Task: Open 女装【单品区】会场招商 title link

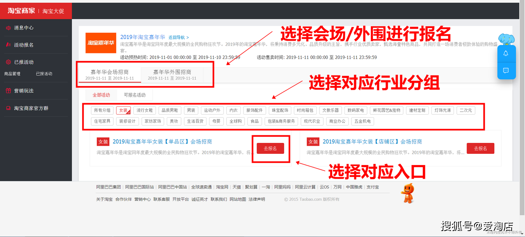Action: [x=162, y=141]
